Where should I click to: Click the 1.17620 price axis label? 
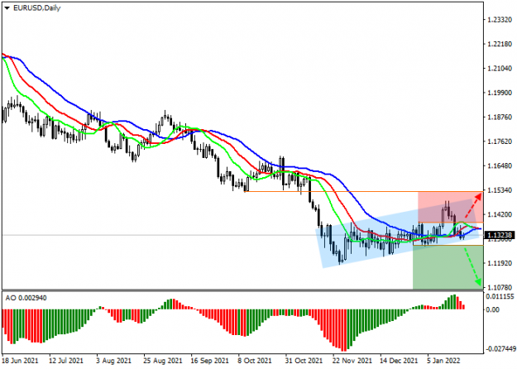pyautogui.click(x=500, y=141)
